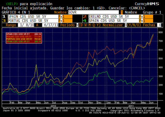Viewport: 165px width, 117px height.
Task: Click the yellow series number 3 marker
Action: [x=4, y=21]
